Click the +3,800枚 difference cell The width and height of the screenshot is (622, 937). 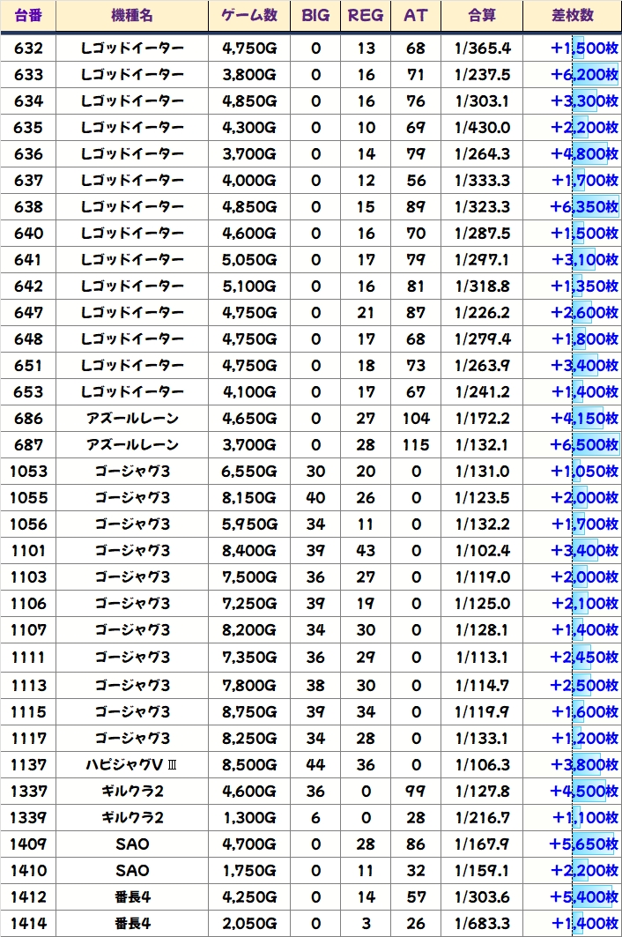pyautogui.click(x=573, y=765)
